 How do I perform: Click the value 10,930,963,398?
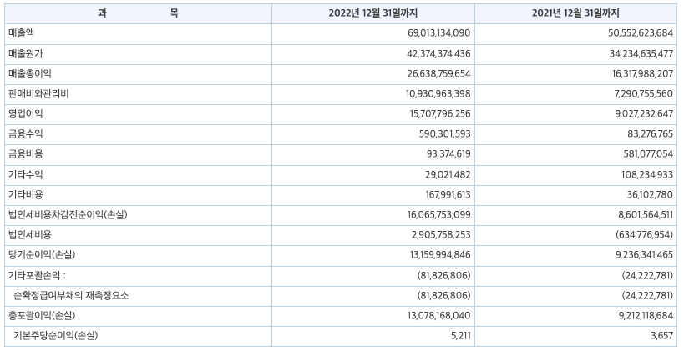438,93
